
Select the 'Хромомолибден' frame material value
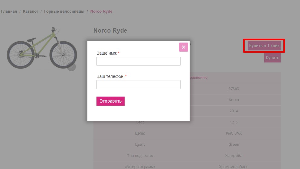(233, 167)
